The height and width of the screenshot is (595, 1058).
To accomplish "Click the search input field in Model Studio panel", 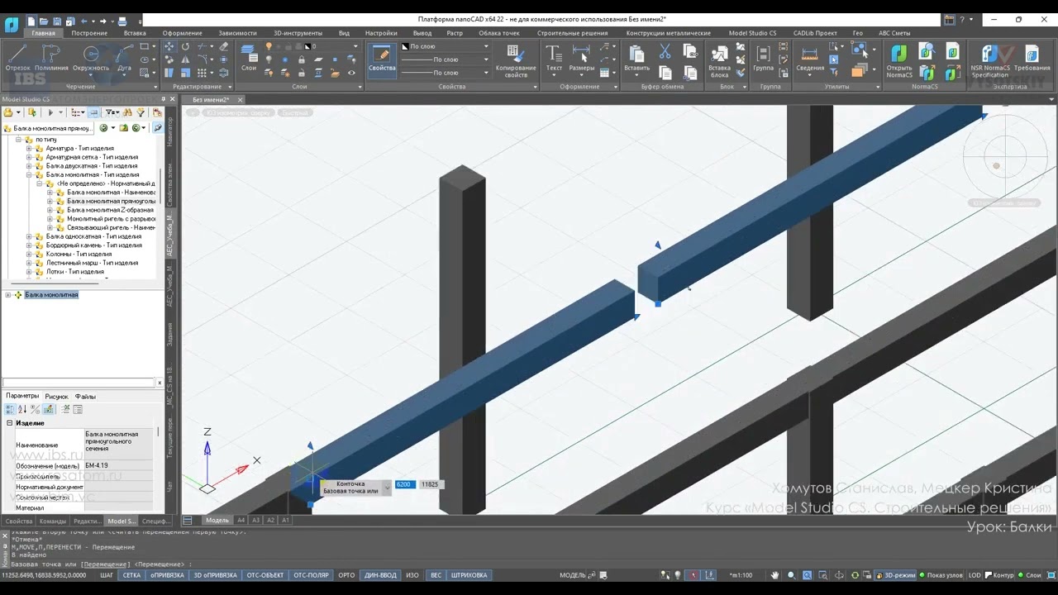I will 79,383.
